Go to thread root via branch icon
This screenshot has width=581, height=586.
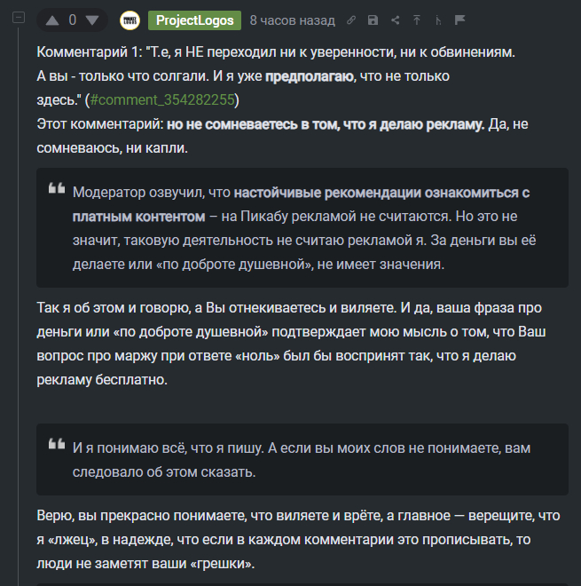click(x=438, y=20)
